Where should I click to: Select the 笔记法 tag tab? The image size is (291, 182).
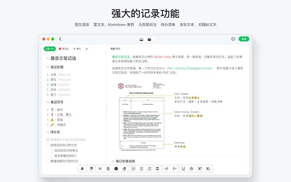click(x=65, y=49)
